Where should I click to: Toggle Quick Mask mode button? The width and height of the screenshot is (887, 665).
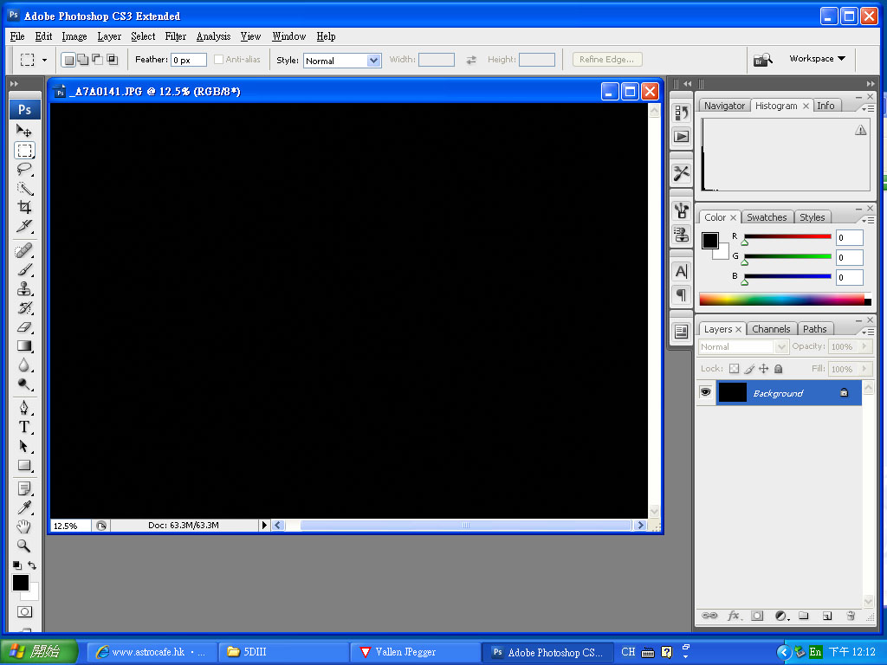[24, 611]
